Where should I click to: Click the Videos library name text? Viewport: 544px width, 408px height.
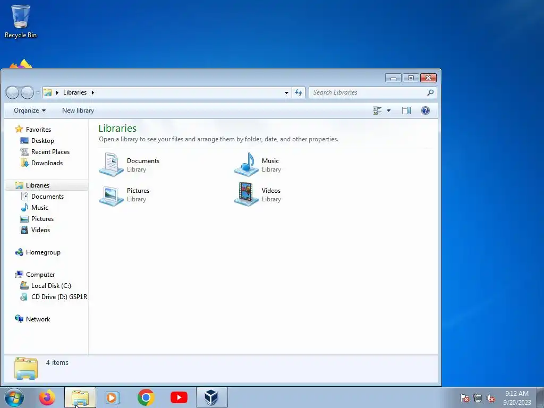pos(271,191)
